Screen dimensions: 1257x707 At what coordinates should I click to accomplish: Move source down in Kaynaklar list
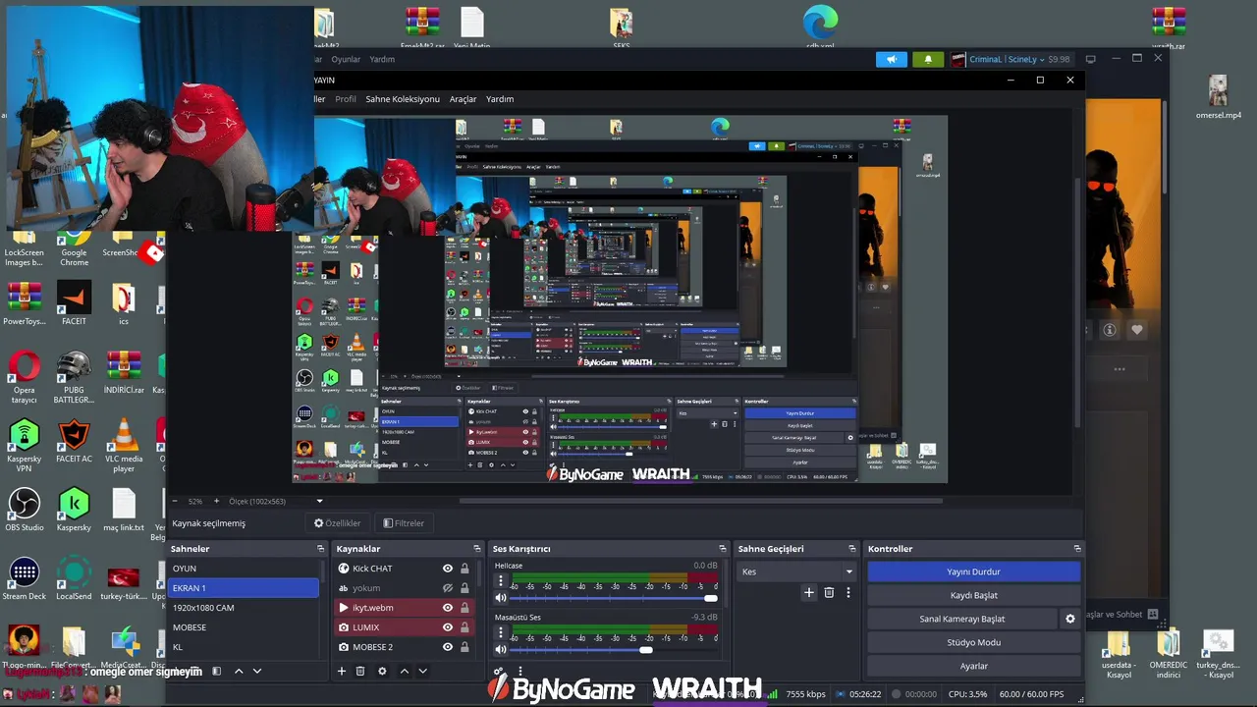click(422, 671)
